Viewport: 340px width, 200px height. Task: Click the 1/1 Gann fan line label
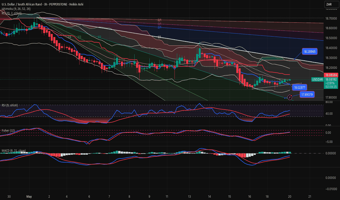pyautogui.click(x=159, y=37)
